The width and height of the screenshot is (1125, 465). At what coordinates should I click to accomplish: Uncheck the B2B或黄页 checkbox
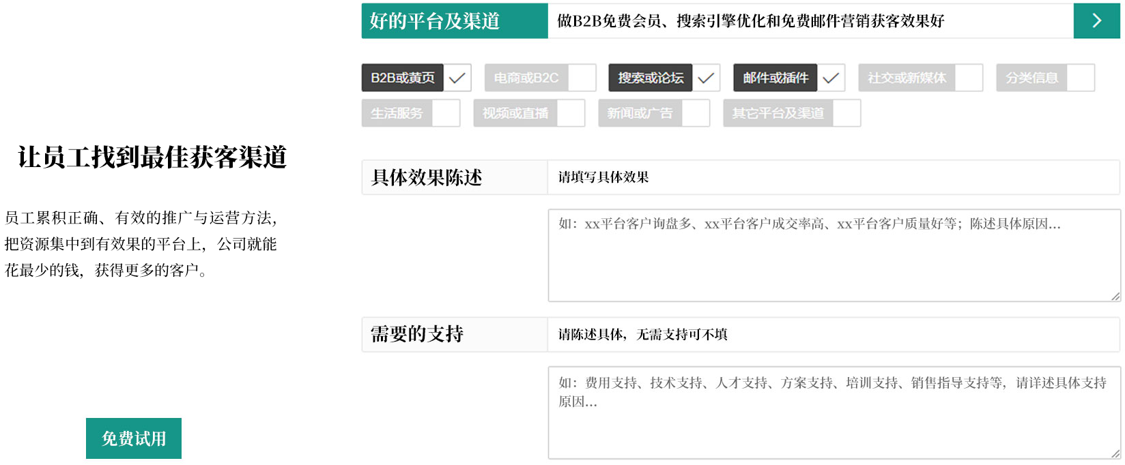(x=457, y=78)
